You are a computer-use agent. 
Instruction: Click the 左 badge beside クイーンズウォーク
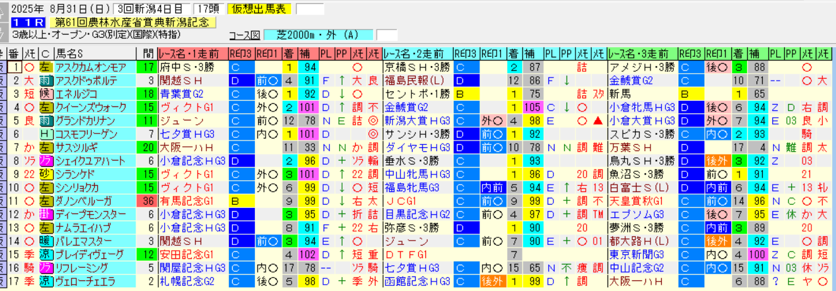click(x=46, y=107)
